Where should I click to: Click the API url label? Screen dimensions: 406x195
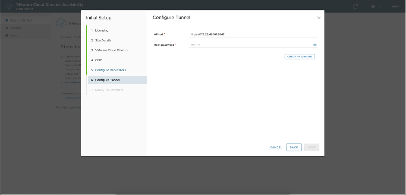point(158,34)
